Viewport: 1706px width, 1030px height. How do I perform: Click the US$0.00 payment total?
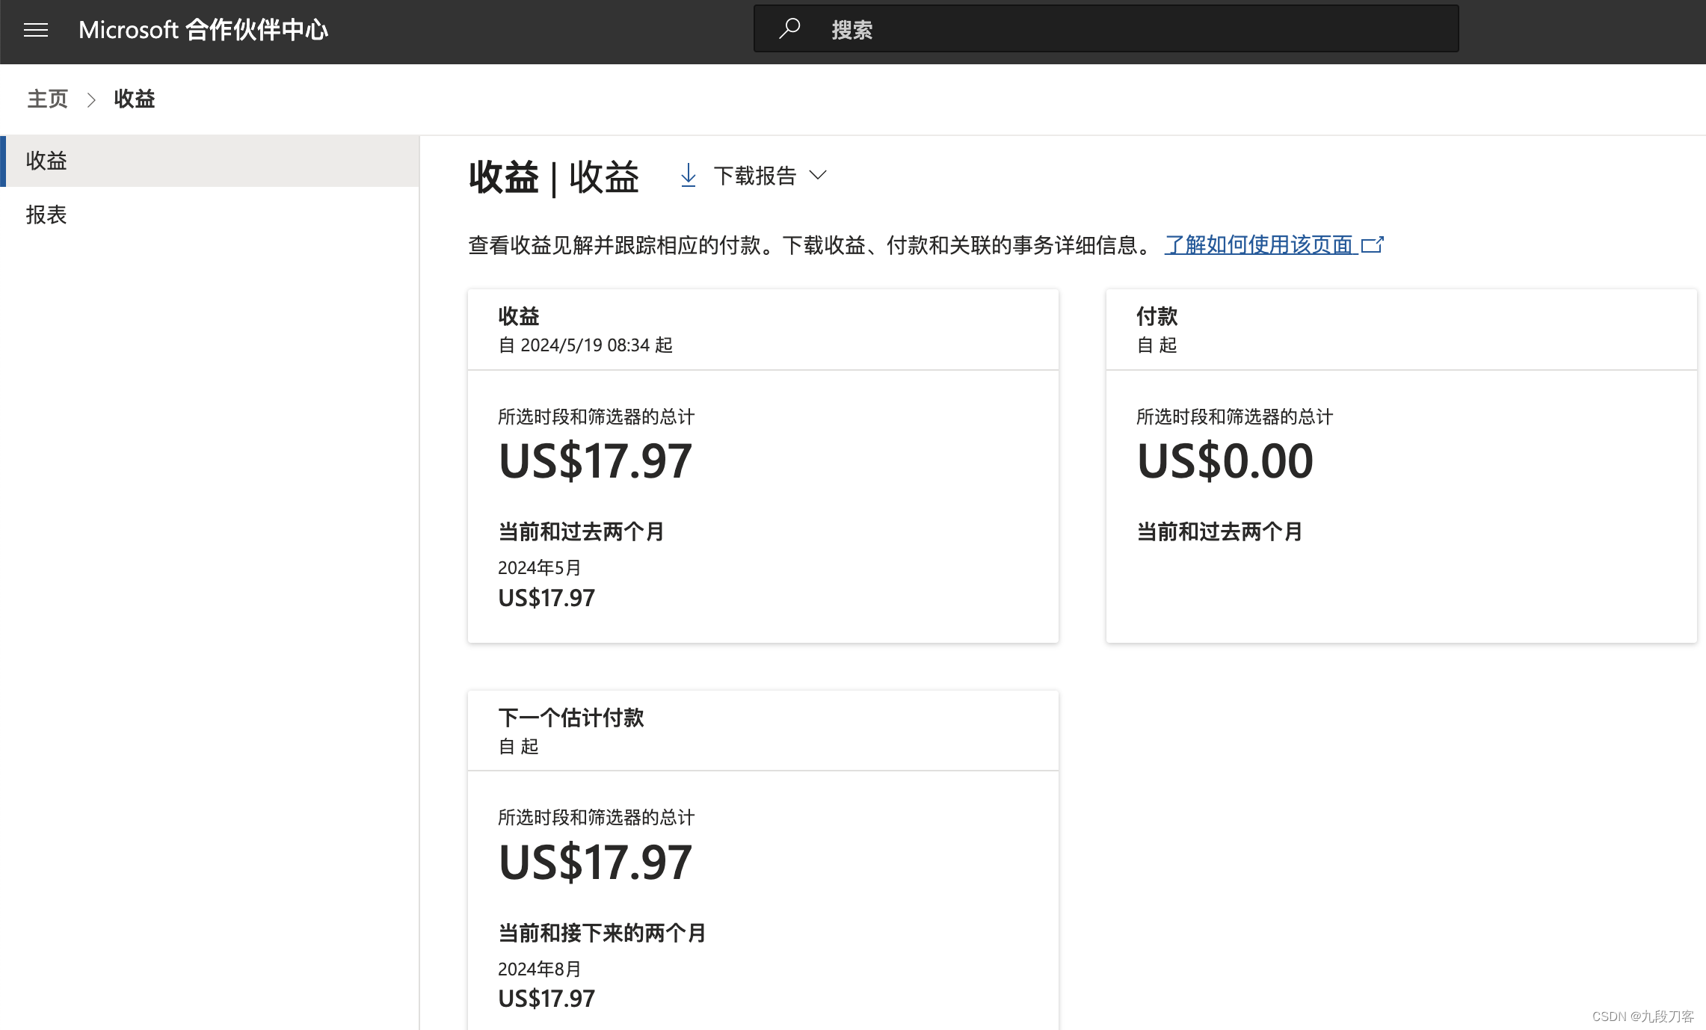click(1225, 460)
